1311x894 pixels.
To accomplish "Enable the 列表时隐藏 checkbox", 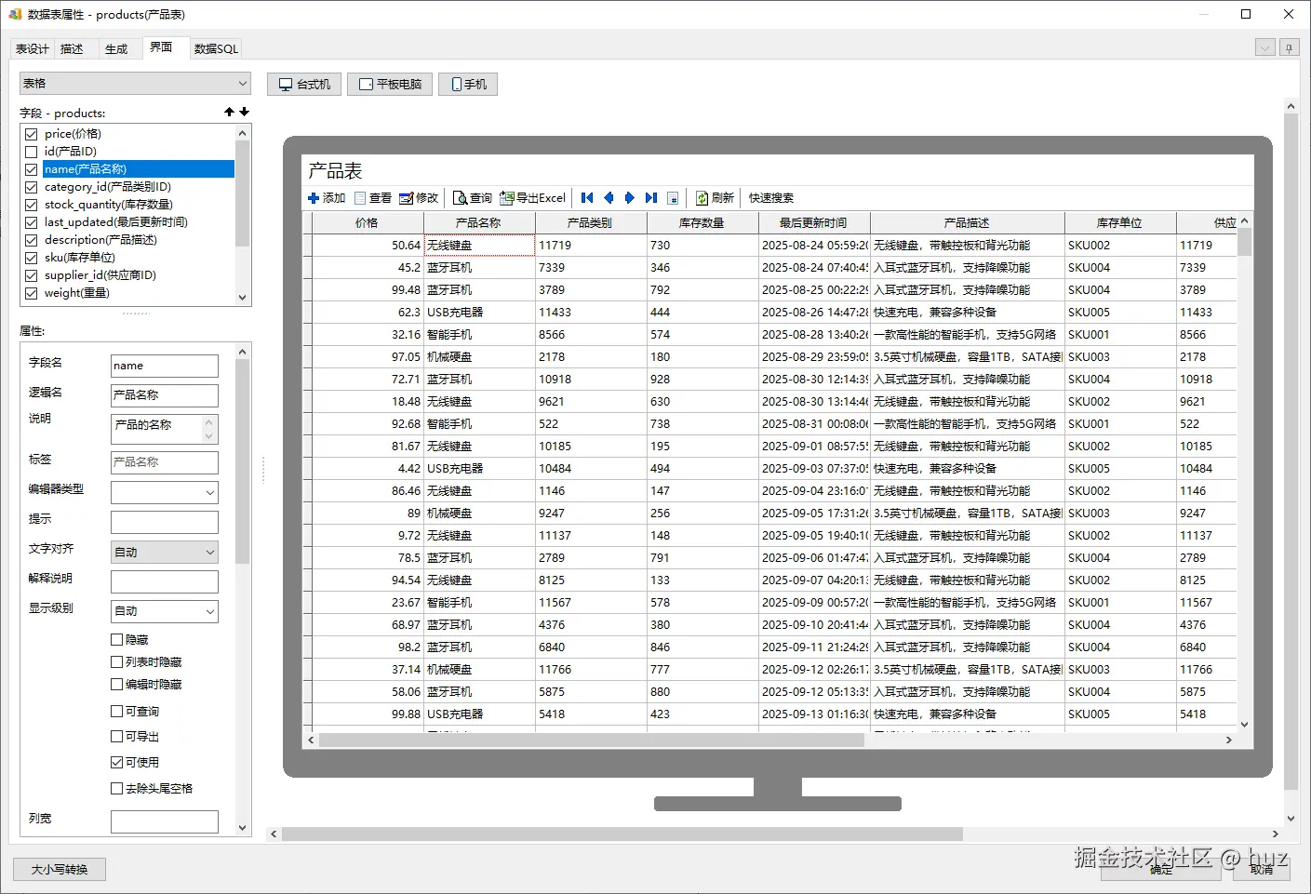I will pyautogui.click(x=117, y=662).
